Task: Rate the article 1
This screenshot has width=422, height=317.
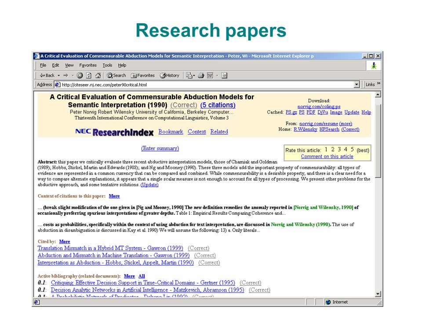Action: pyautogui.click(x=326, y=149)
